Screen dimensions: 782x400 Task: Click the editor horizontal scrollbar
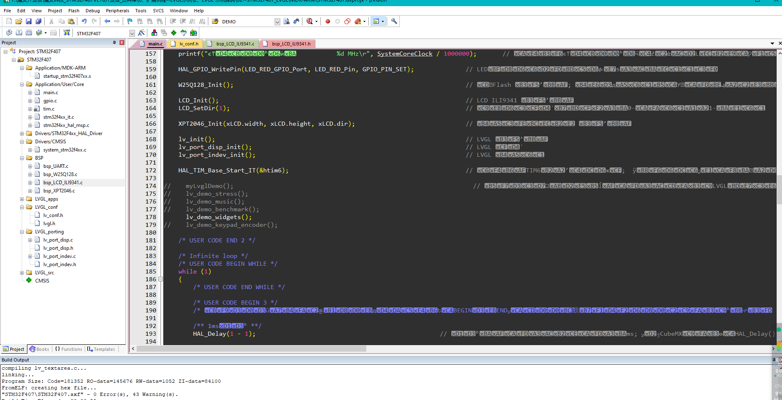coord(251,349)
